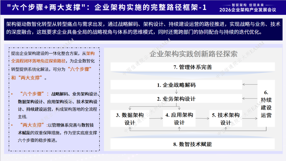286x161 pixels.
Task: Click the diagram heading "企业架构实践创新路径探索"
Action: pyautogui.click(x=194, y=54)
